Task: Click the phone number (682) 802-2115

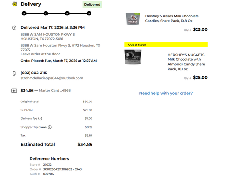Action: click(x=34, y=73)
